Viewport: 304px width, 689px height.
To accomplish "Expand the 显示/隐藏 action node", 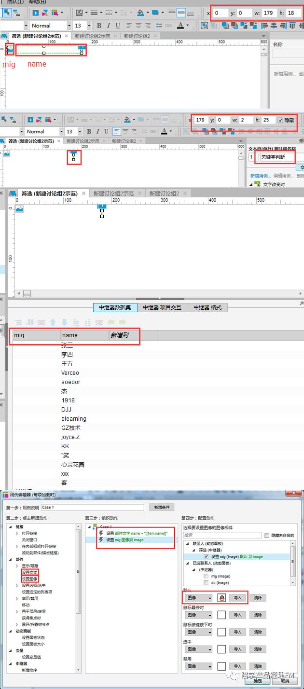I will 18,565.
